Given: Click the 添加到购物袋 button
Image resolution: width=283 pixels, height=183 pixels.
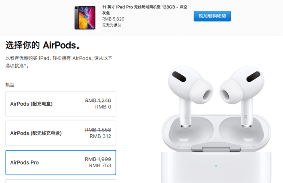Looking at the screenshot, I should tap(212, 16).
